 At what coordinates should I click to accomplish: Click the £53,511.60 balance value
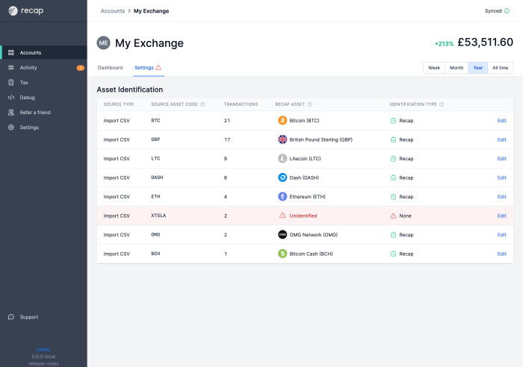pyautogui.click(x=486, y=43)
